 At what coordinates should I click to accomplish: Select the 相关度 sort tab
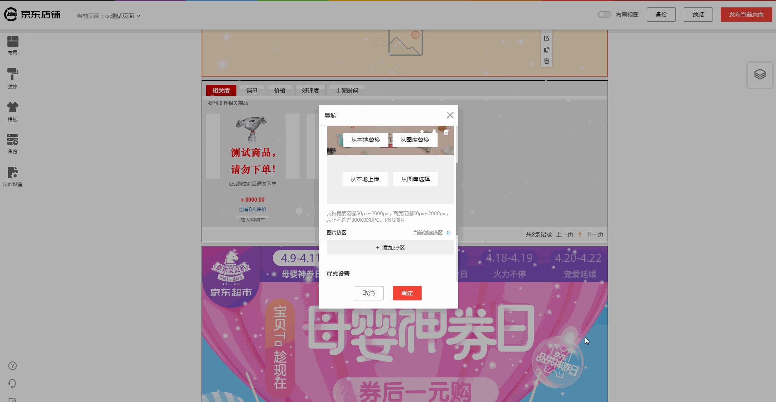[221, 91]
